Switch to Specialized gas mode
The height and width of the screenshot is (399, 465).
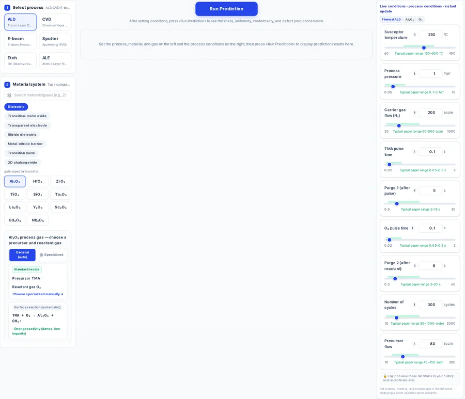[51, 255]
